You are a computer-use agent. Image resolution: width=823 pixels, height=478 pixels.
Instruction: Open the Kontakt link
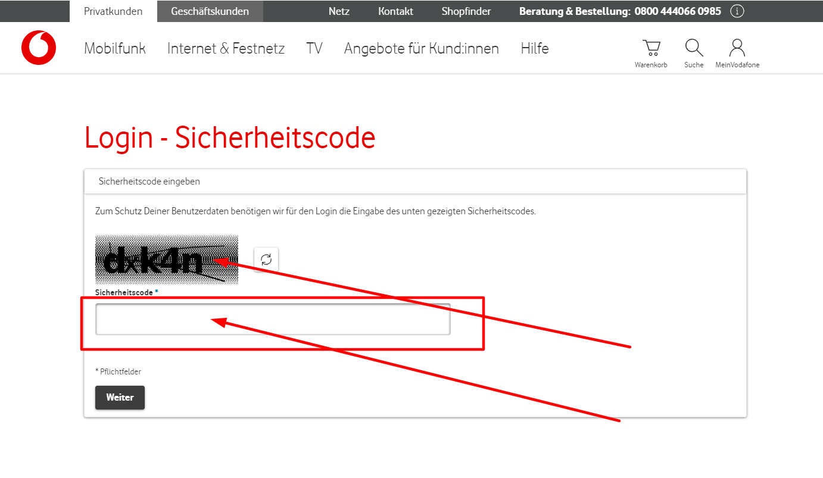pyautogui.click(x=395, y=11)
